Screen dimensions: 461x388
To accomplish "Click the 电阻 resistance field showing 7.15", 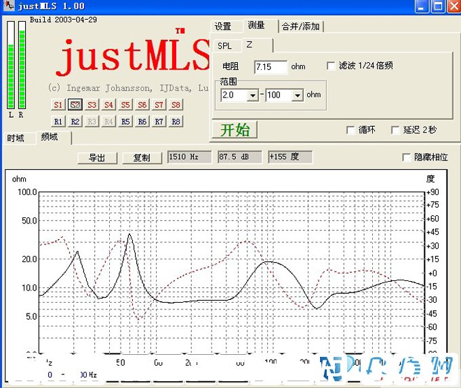I will tap(270, 67).
